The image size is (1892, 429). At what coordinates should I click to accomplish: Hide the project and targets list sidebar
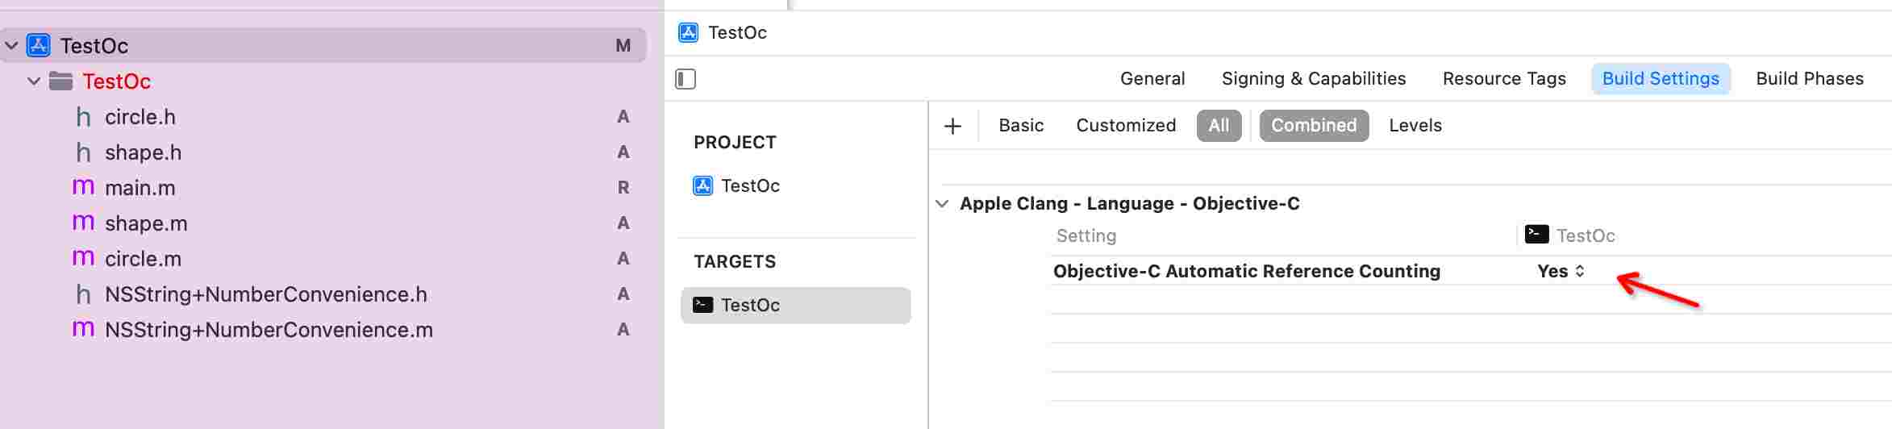pos(686,79)
